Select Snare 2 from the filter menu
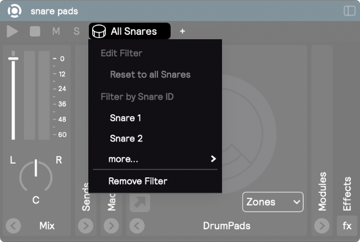Viewport: 360px width, 242px height. point(126,139)
